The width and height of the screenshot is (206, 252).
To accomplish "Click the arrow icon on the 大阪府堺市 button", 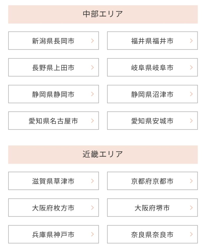I will pos(191,208).
